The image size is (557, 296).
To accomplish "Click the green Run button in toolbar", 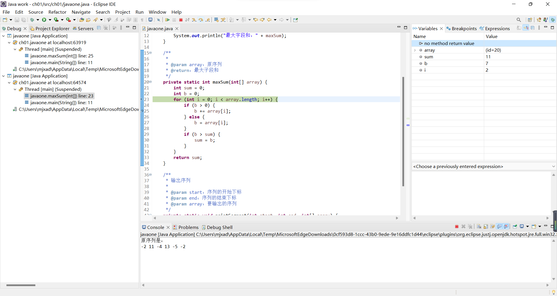I will click(x=44, y=20).
